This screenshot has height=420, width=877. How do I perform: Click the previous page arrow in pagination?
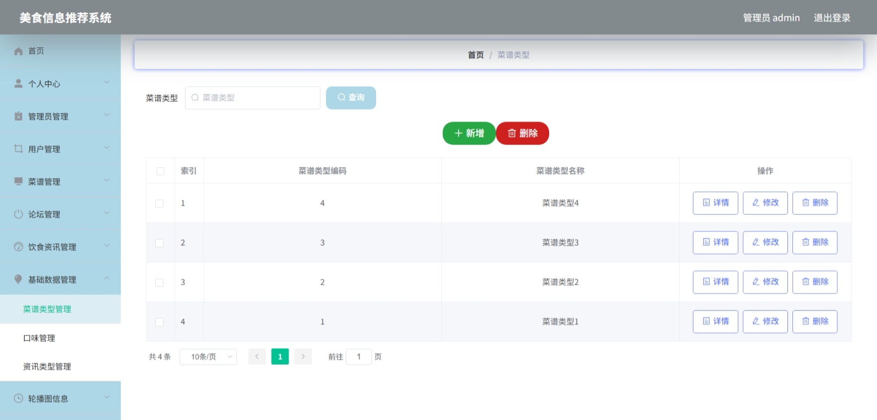257,357
